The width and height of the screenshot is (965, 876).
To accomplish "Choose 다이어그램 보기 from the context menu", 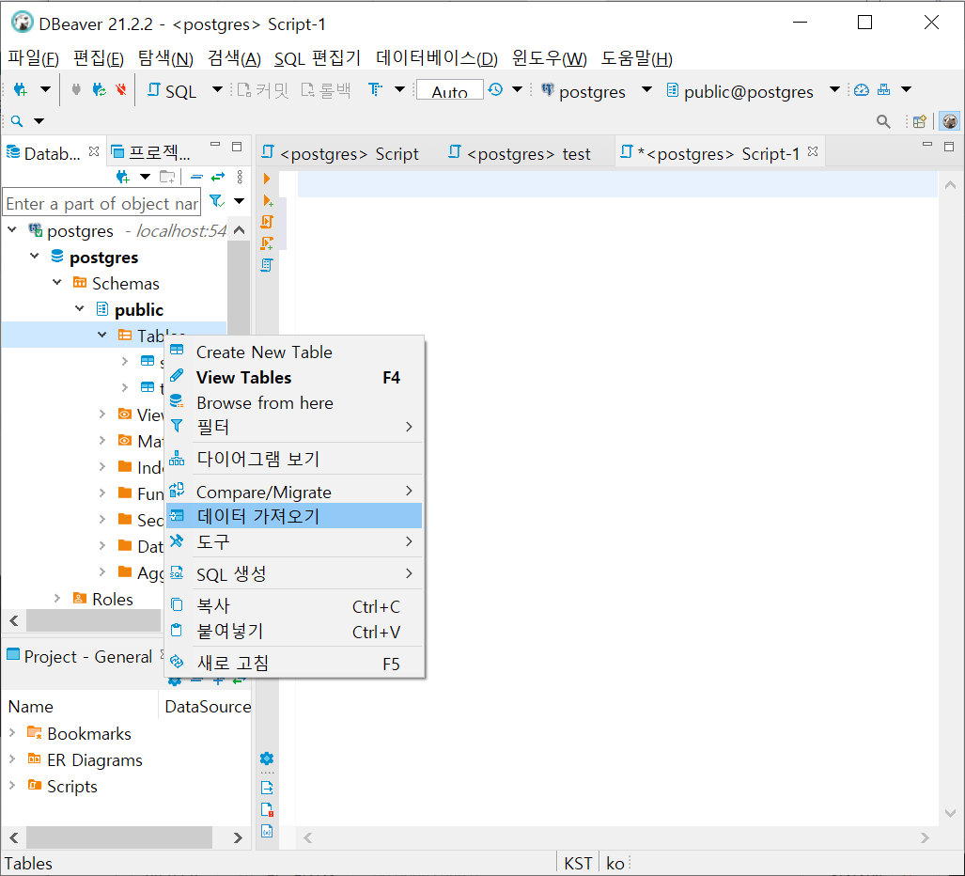I will [x=294, y=459].
